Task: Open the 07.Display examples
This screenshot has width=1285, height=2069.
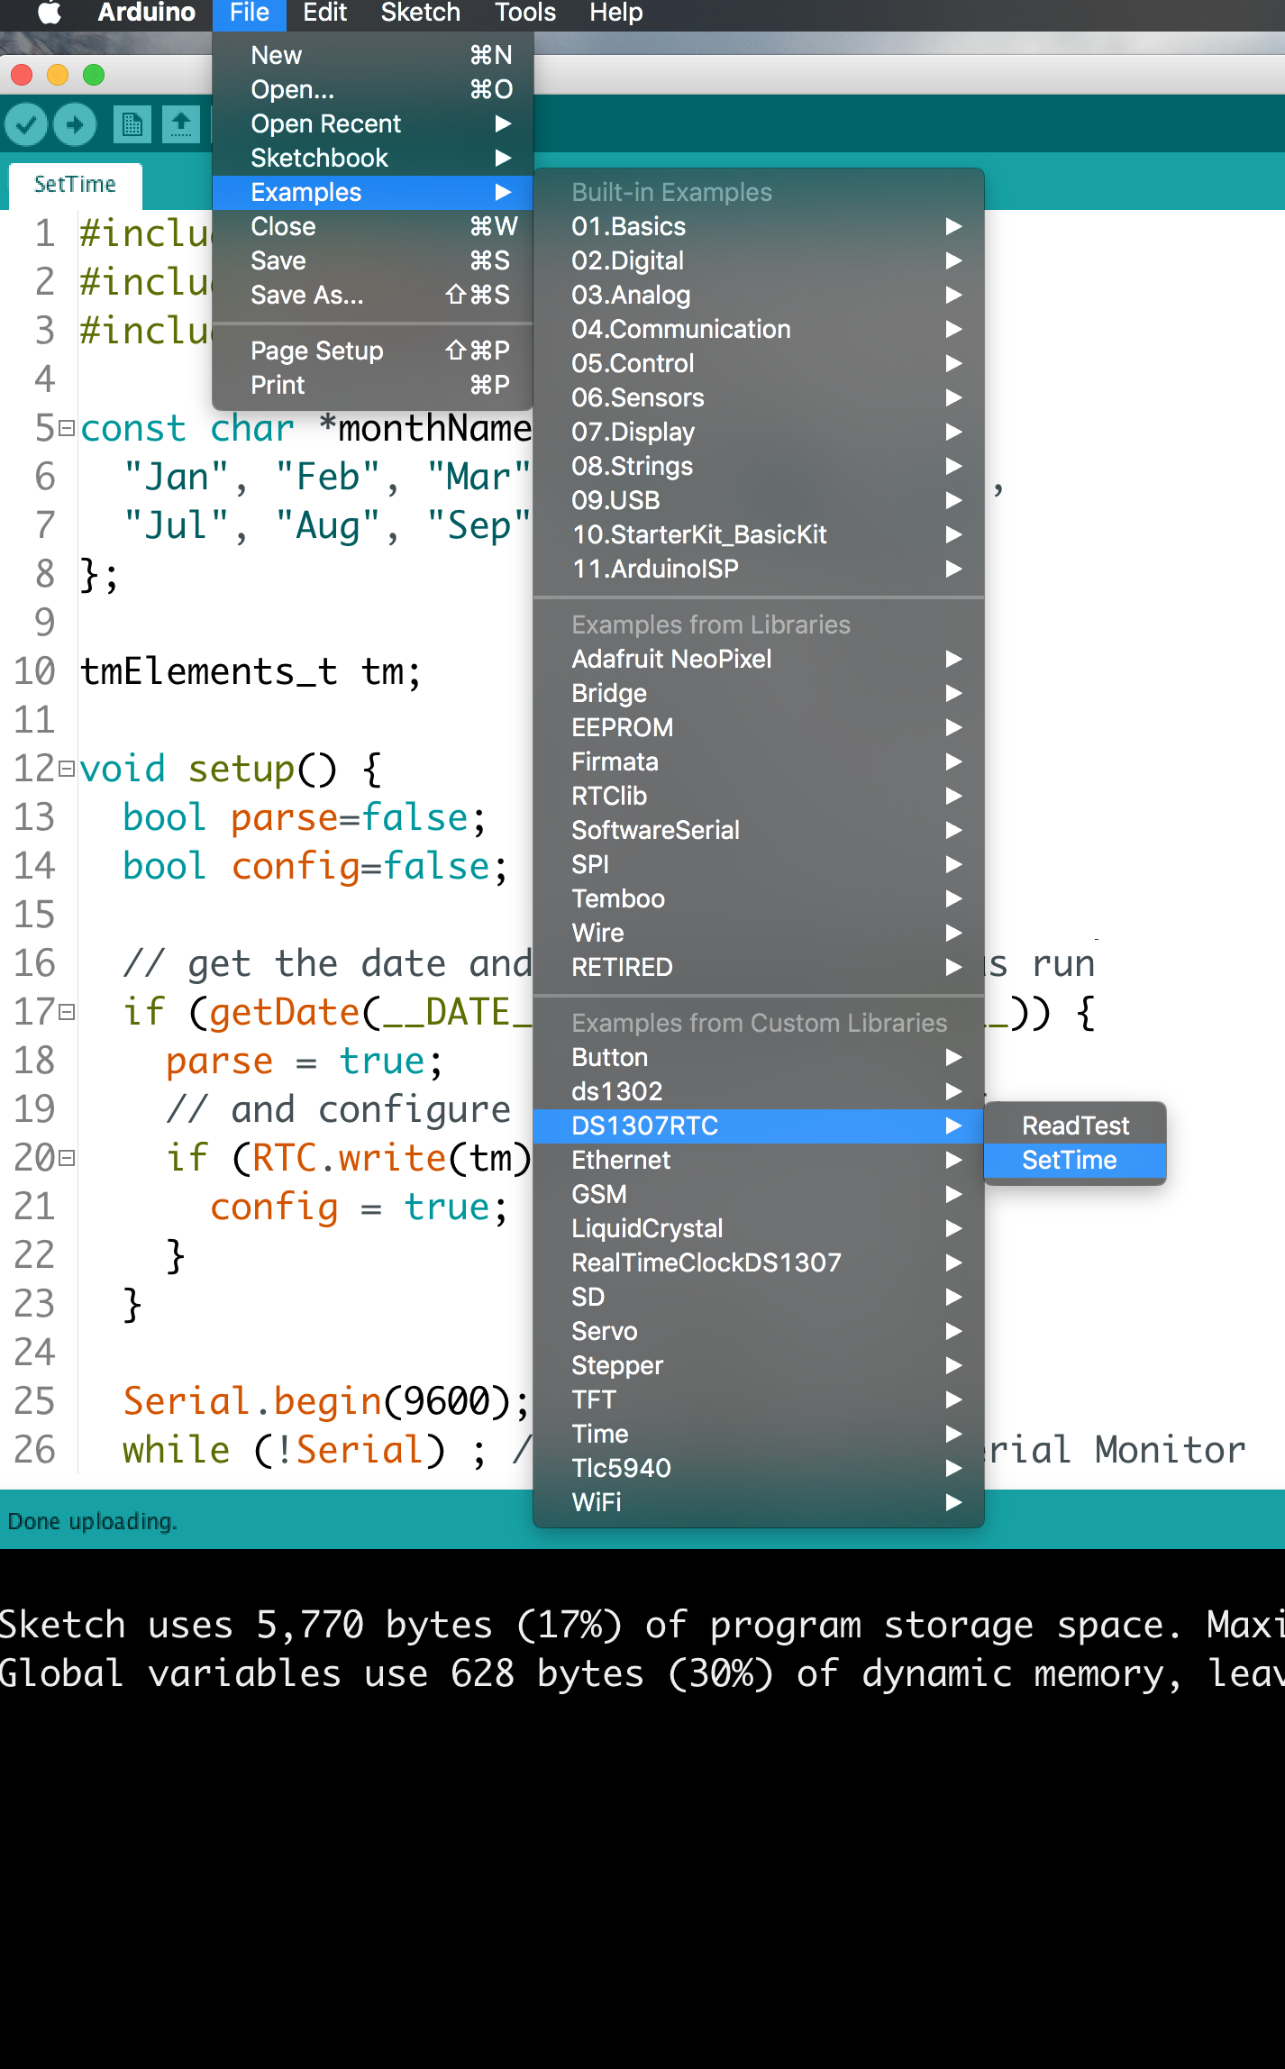Action: pyautogui.click(x=759, y=432)
